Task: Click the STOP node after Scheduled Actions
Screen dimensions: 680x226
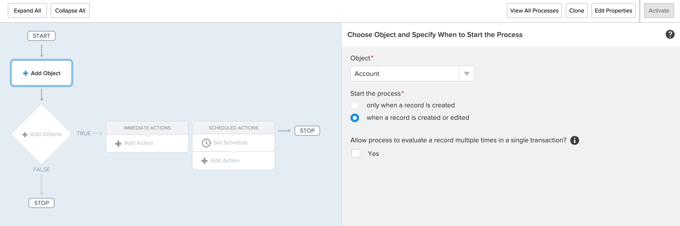Action: (x=307, y=131)
